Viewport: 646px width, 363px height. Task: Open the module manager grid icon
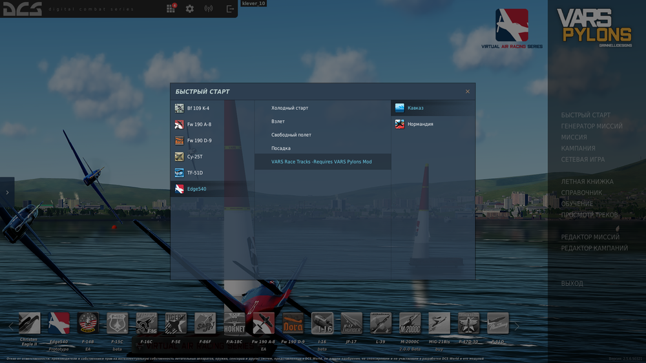pos(171,8)
